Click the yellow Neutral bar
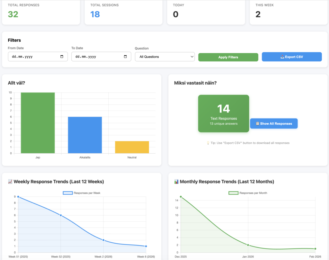Screen dimensions: 329x260 tap(132, 147)
